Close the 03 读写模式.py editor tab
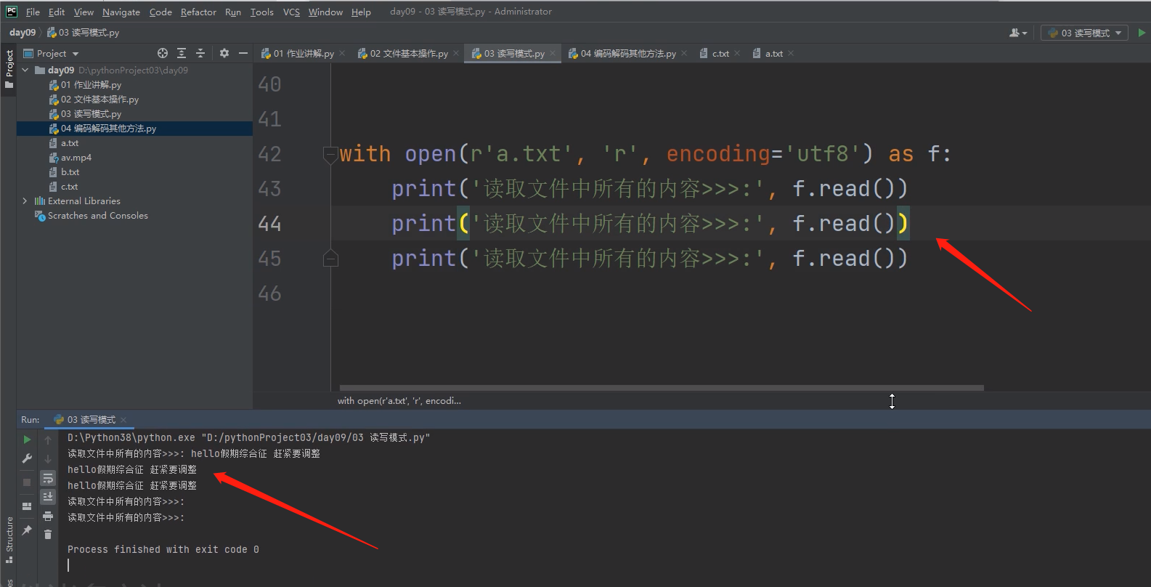This screenshot has height=587, width=1151. tap(553, 53)
